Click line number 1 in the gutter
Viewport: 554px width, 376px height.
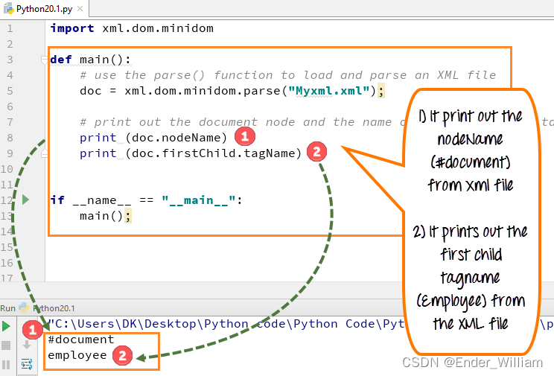click(10, 28)
